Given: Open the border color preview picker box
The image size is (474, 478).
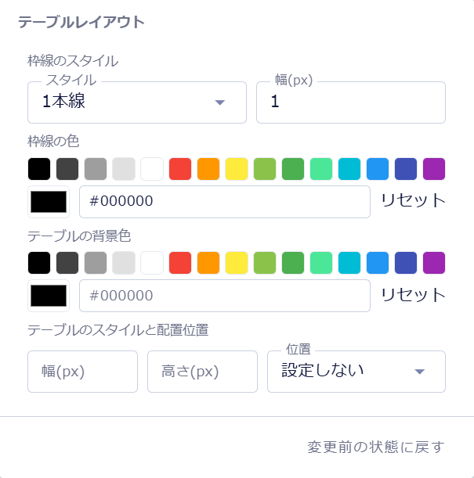Looking at the screenshot, I should coord(49,202).
